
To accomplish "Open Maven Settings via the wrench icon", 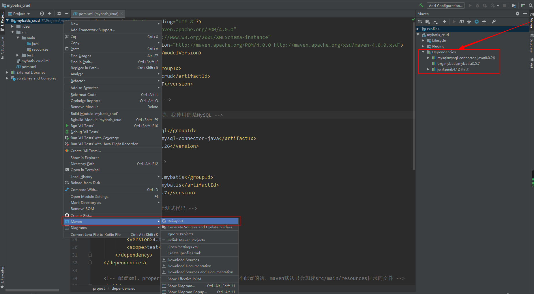I will (x=494, y=22).
